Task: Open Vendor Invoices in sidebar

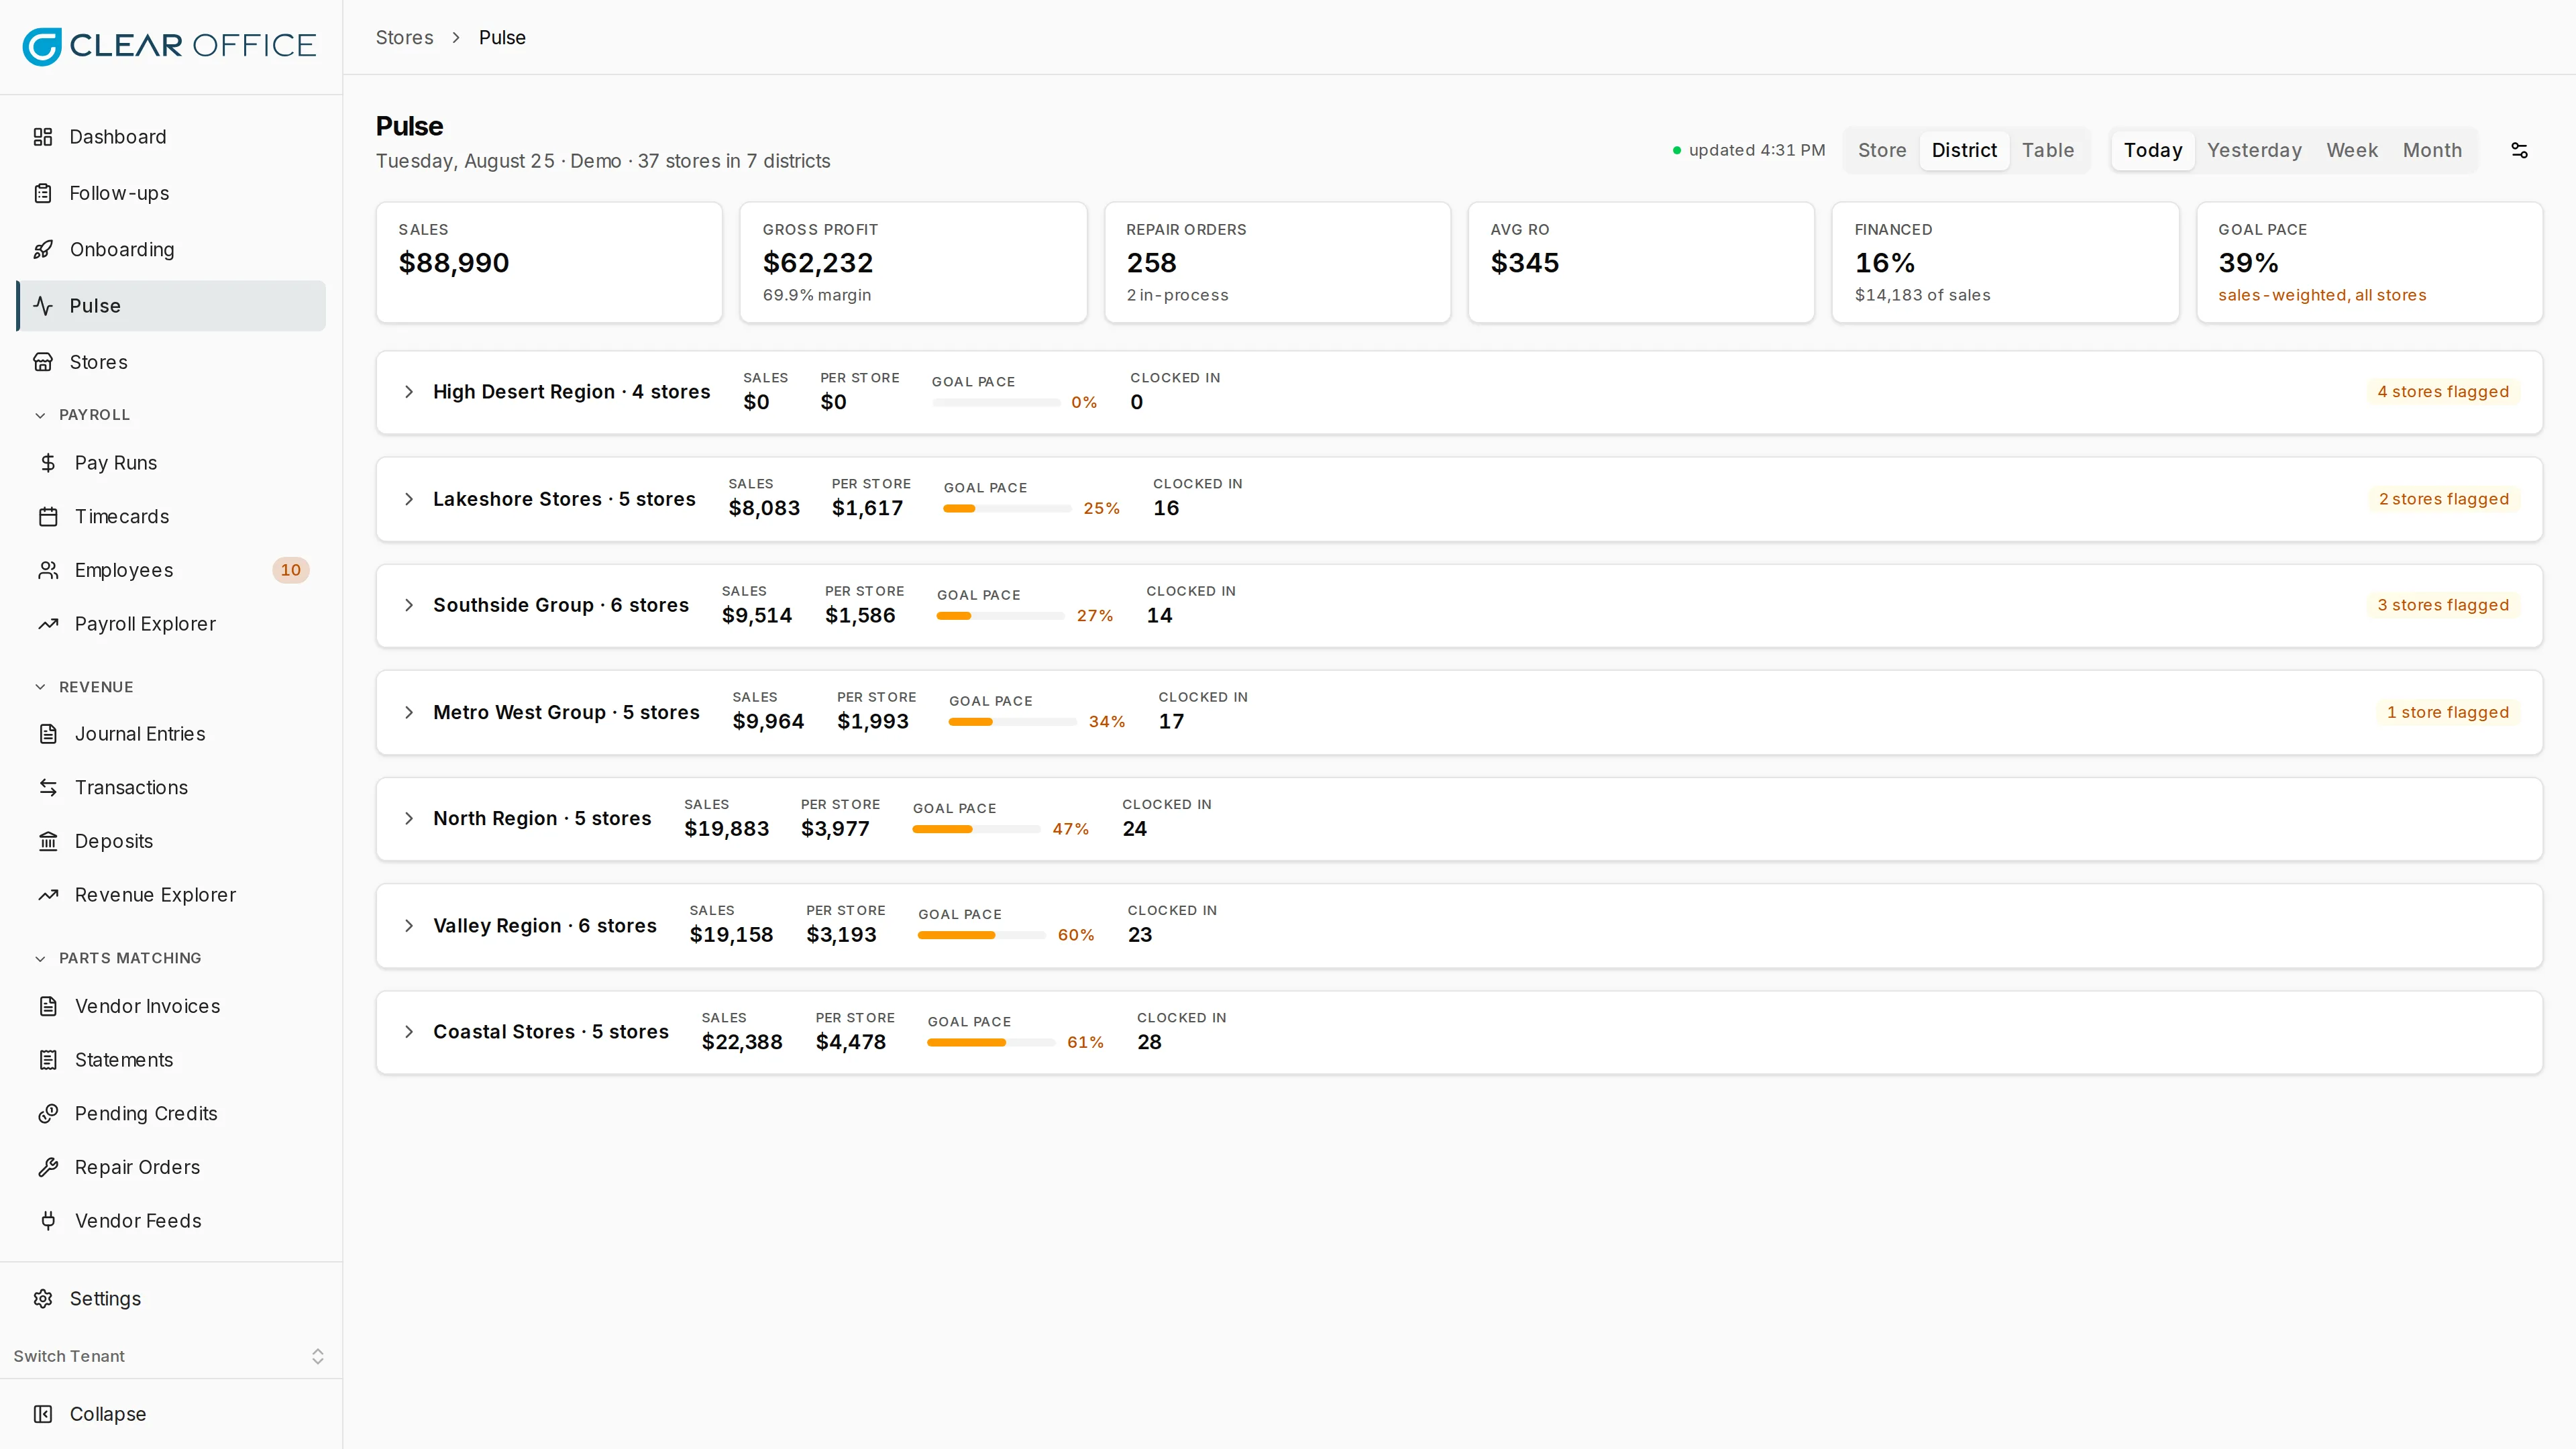Action: tap(170, 1007)
